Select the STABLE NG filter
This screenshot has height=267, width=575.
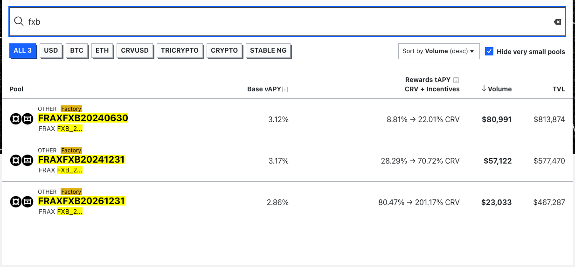pos(268,50)
